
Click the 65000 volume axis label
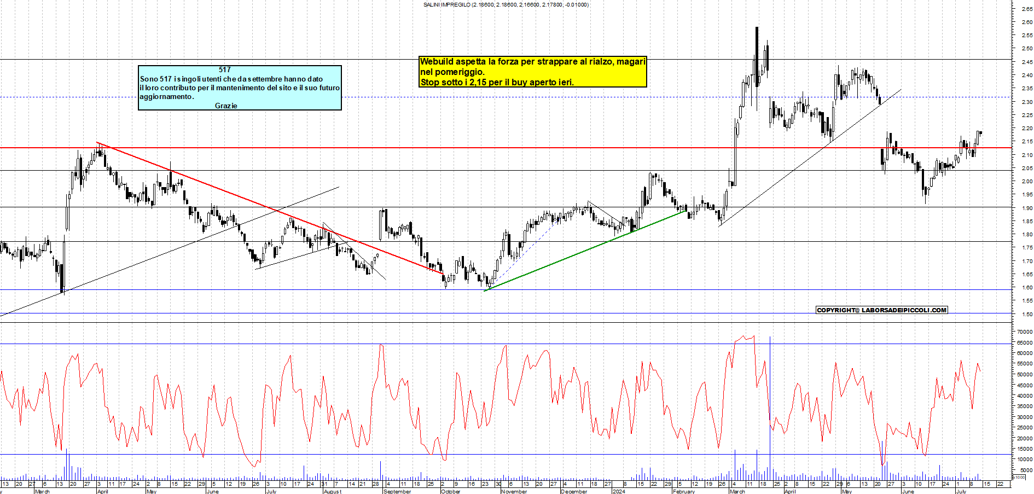(x=1025, y=343)
